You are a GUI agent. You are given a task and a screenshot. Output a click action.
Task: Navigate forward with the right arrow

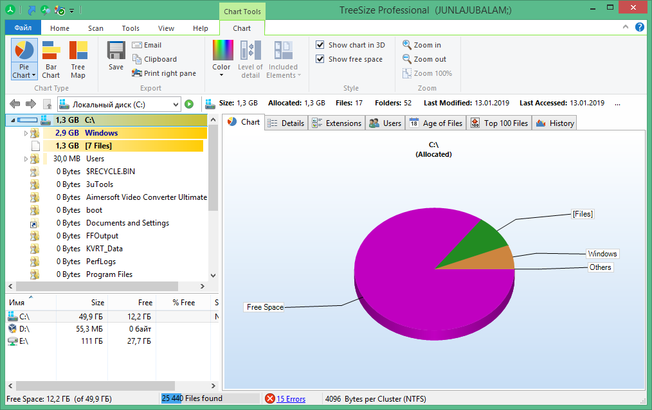click(31, 104)
